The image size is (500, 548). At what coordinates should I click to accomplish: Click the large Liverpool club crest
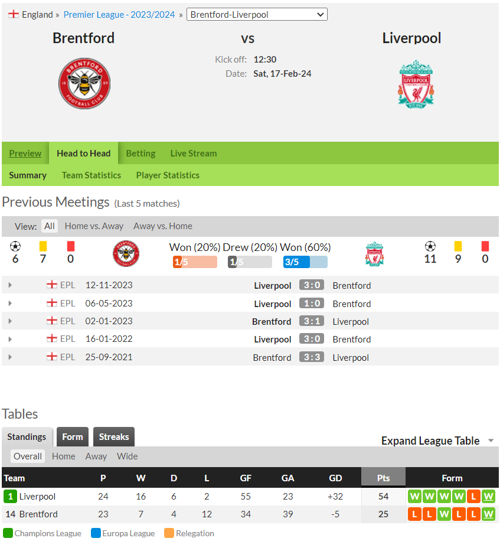point(416,84)
